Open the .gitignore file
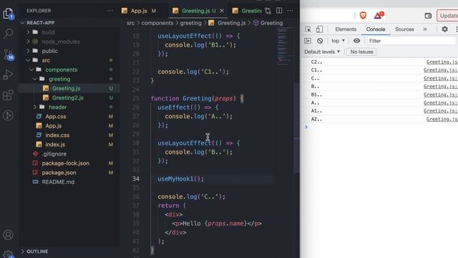This screenshot has height=258, width=458. click(54, 154)
